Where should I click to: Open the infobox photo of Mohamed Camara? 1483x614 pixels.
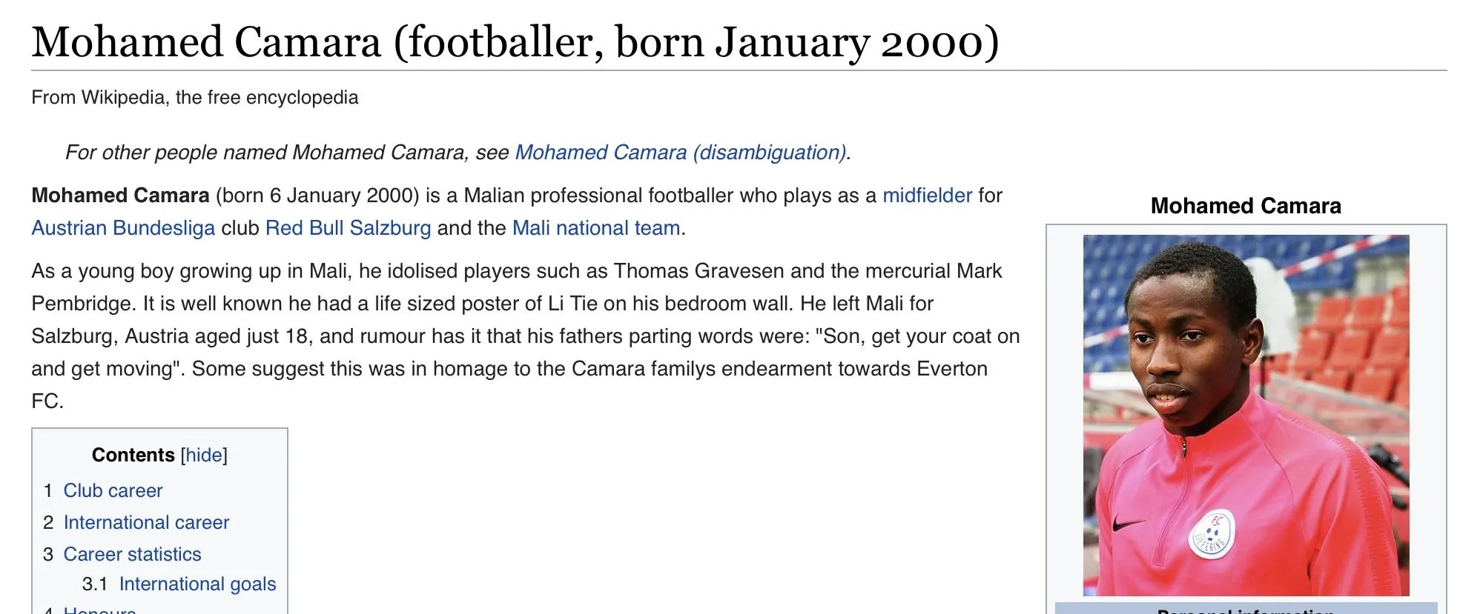(x=1246, y=415)
